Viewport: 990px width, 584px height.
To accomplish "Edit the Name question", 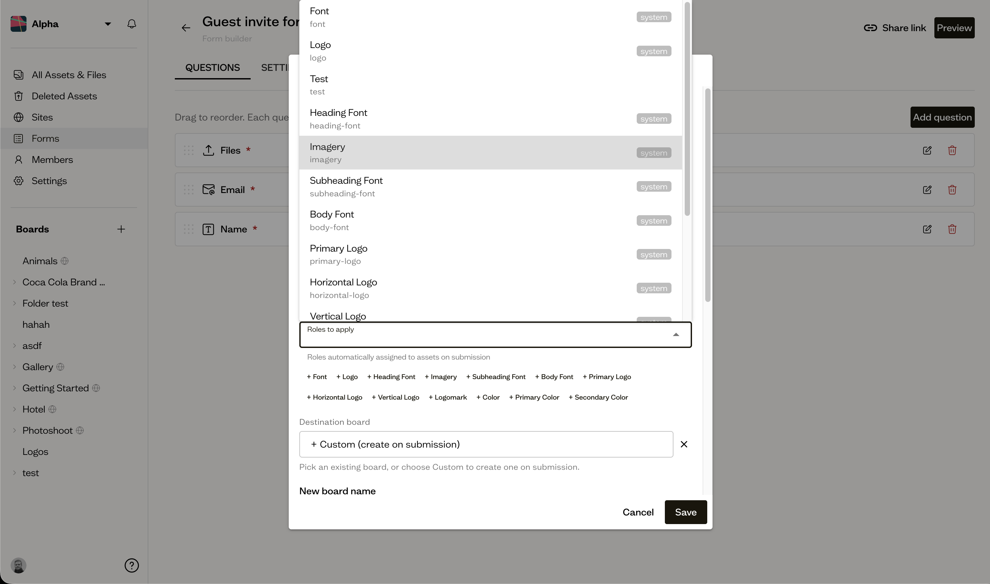I will pyautogui.click(x=927, y=229).
